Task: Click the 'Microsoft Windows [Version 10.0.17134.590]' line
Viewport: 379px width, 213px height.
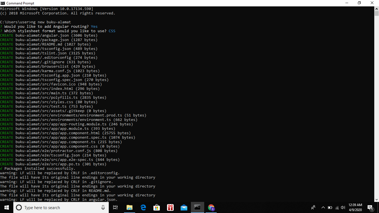Action: [x=47, y=9]
